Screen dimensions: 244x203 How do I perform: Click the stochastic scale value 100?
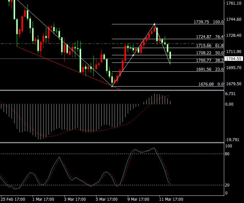(228, 146)
